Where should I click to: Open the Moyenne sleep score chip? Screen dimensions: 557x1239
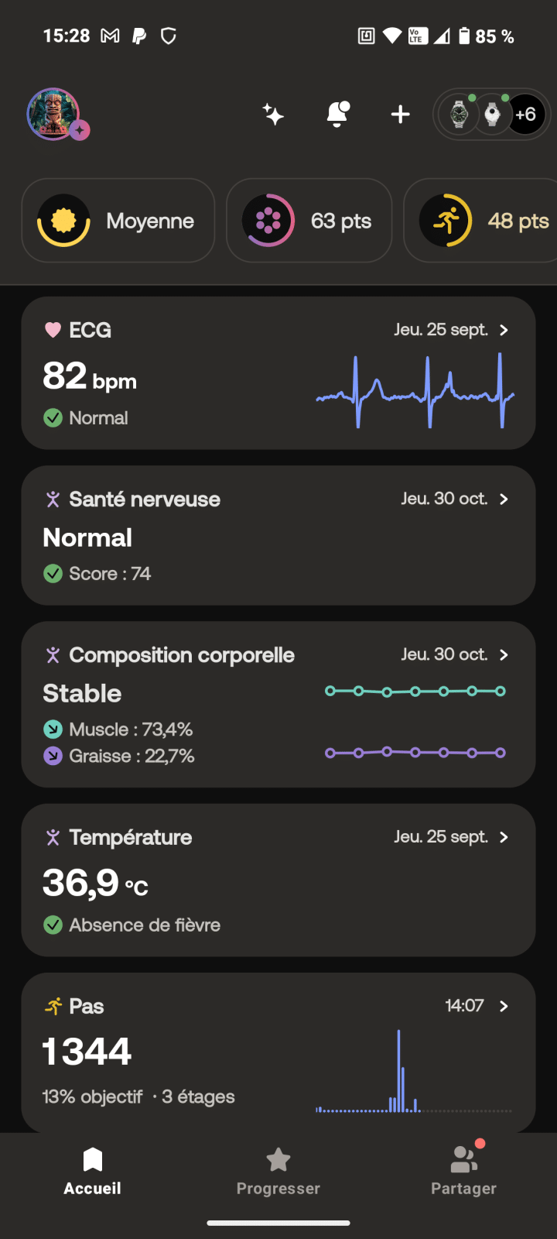[118, 221]
